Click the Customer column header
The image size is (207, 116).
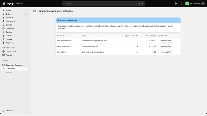coord(61,36)
